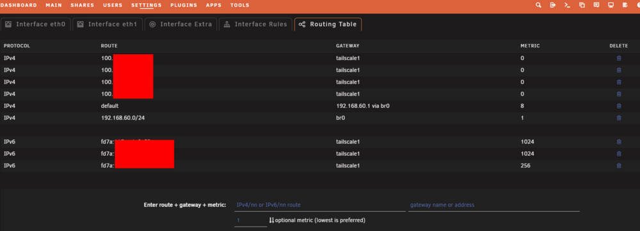Open the system log document icon
This screenshot has width=640, height=231.
[x=625, y=5]
